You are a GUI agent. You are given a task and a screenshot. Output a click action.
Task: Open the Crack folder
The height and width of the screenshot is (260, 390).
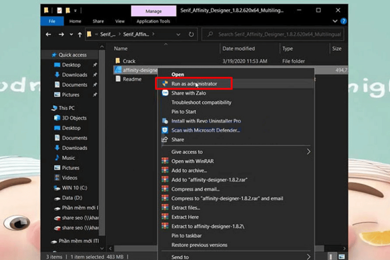pyautogui.click(x=129, y=61)
